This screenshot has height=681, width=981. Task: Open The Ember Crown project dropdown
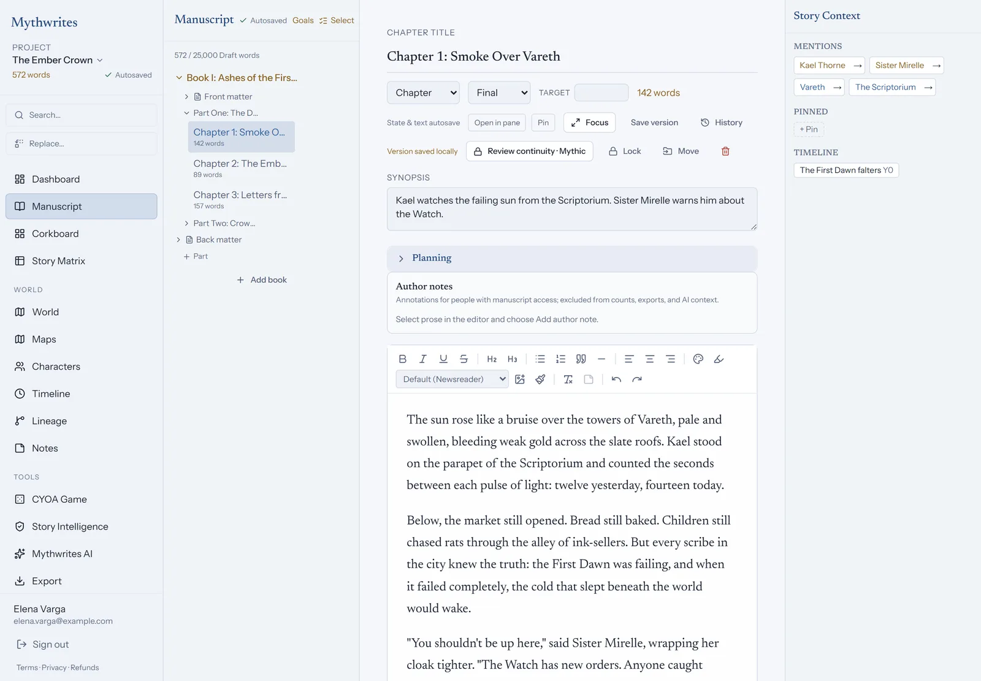[58, 60]
